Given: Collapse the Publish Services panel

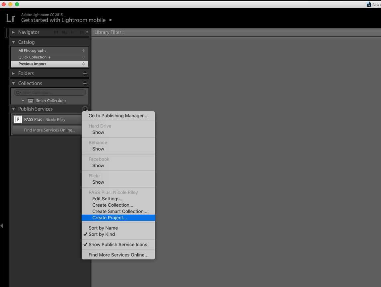Looking at the screenshot, I should coord(13,109).
